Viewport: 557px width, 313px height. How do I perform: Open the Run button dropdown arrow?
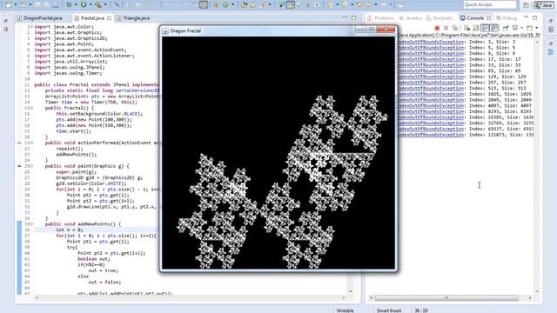91,4
